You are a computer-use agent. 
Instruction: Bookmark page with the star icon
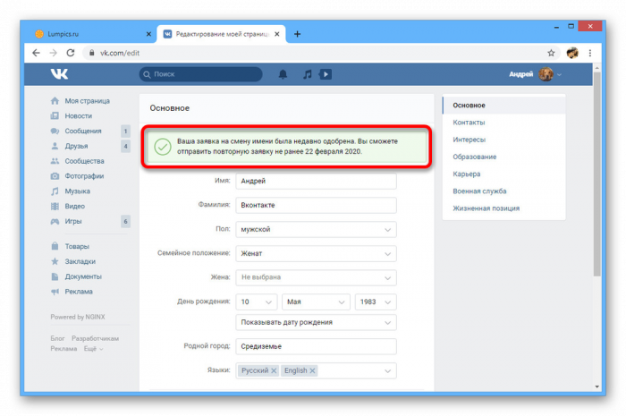pyautogui.click(x=551, y=53)
